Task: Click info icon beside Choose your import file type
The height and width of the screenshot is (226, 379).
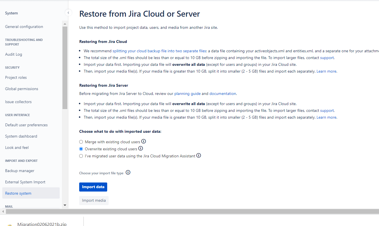Action: 128,173
